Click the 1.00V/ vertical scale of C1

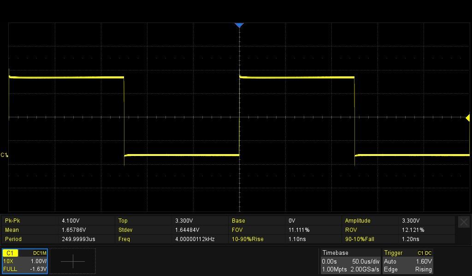coord(39,261)
